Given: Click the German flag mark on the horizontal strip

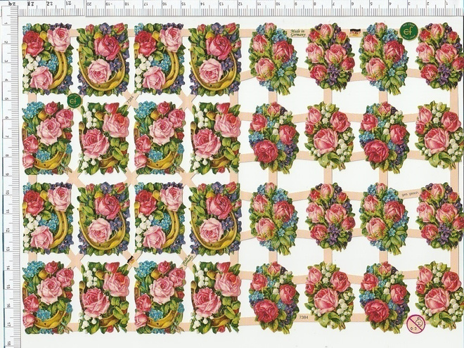Looking at the screenshot, I should [354, 32].
